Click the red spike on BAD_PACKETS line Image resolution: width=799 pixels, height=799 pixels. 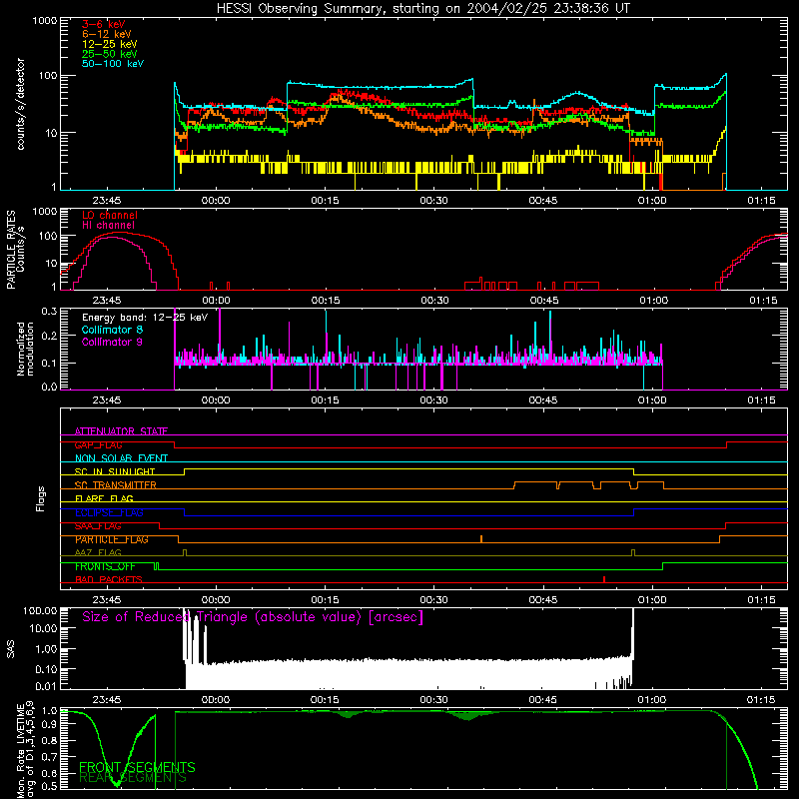coord(604,579)
